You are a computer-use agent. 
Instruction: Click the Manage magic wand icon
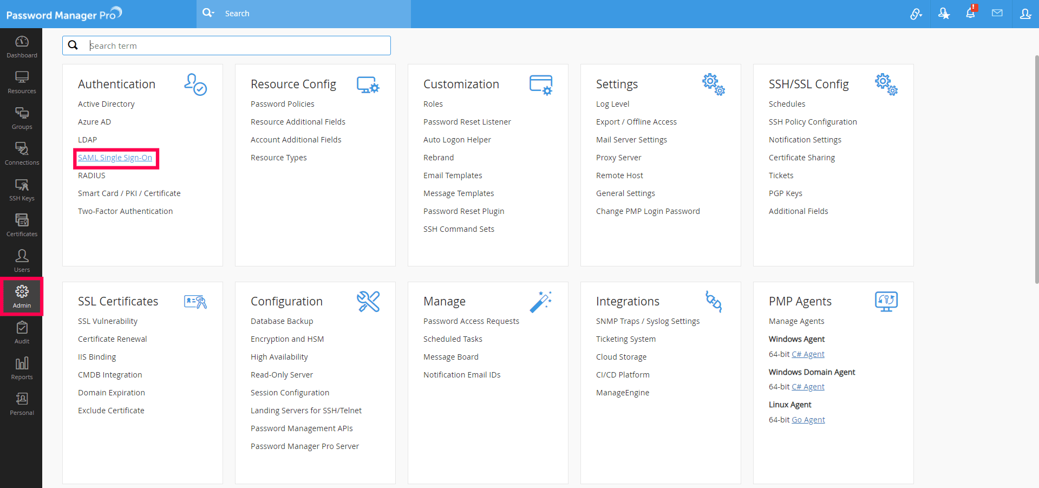tap(541, 302)
